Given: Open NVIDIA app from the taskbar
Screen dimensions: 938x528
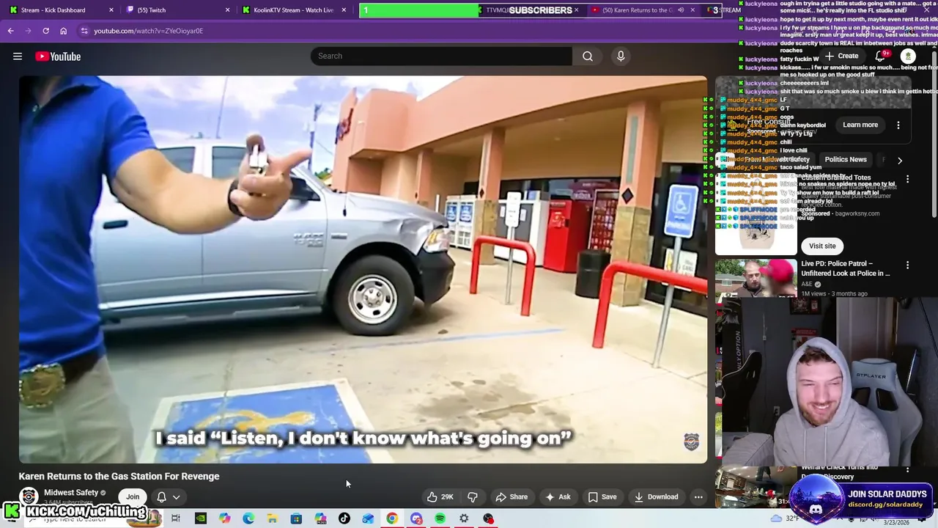Looking at the screenshot, I should 200,518.
